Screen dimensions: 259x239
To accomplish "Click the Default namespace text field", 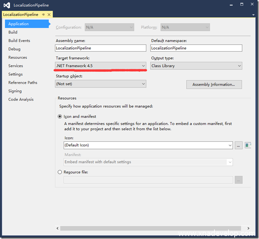I will point(196,48).
